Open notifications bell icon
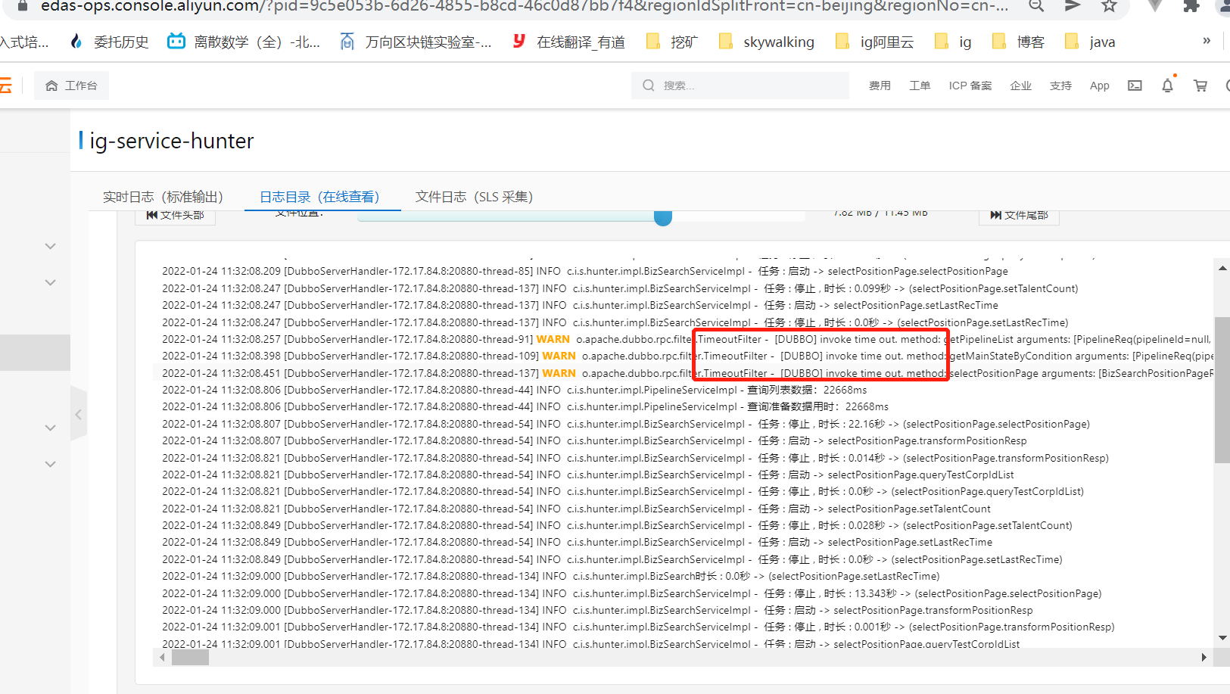This screenshot has width=1230, height=694. (x=1167, y=86)
